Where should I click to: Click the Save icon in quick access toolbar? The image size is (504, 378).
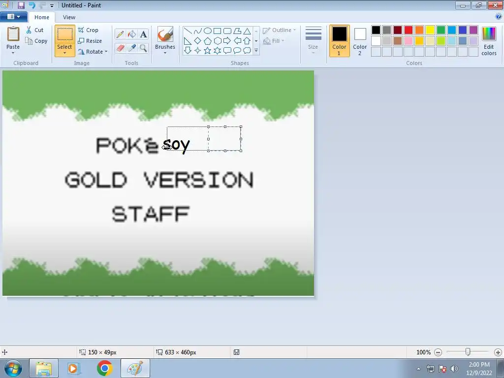[x=21, y=5]
